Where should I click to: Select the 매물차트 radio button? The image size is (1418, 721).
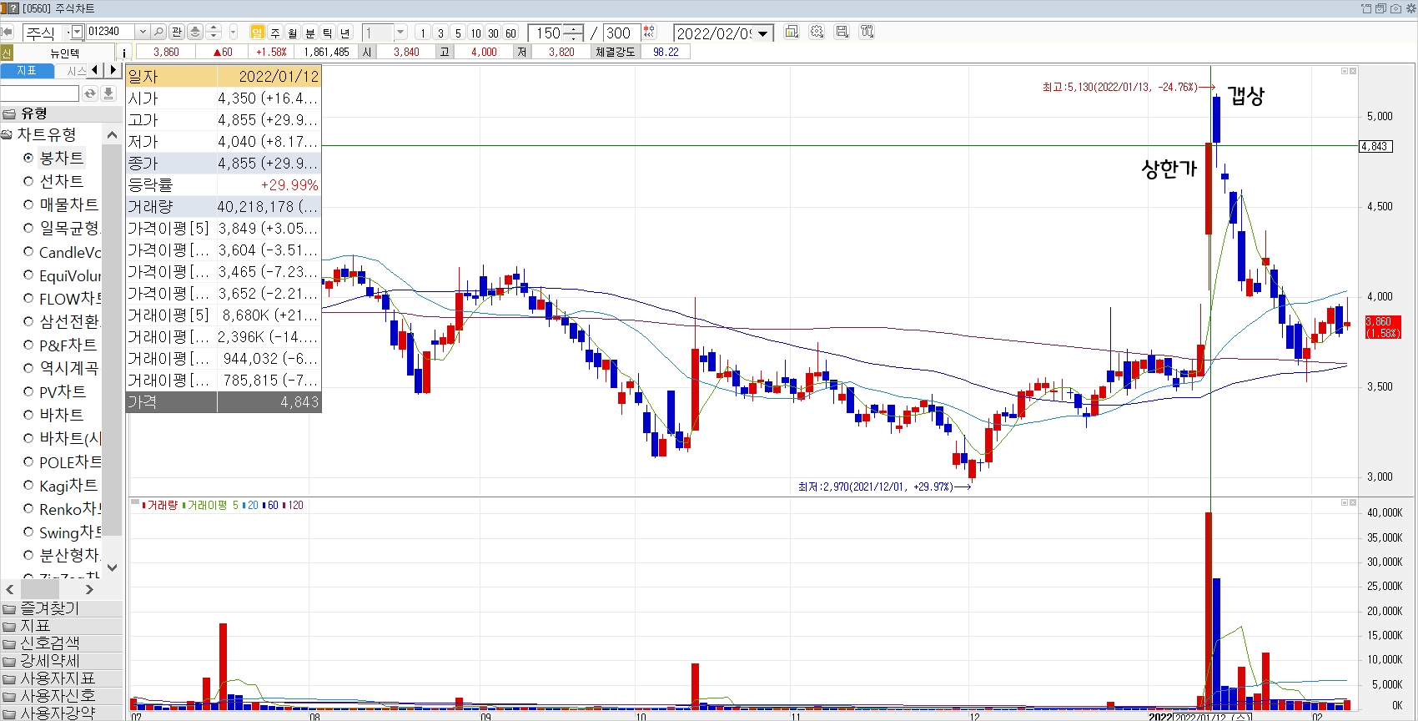(x=28, y=204)
